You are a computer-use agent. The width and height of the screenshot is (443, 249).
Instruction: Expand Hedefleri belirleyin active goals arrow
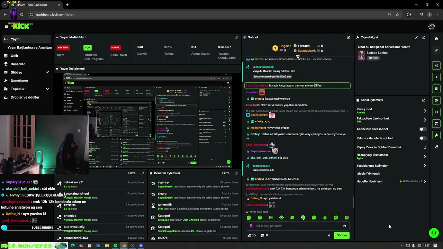425,181
